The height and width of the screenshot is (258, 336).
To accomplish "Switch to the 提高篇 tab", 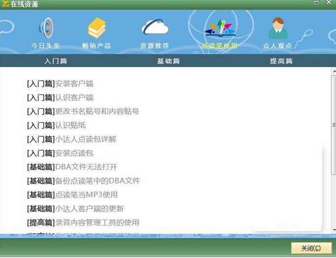I will (x=281, y=61).
